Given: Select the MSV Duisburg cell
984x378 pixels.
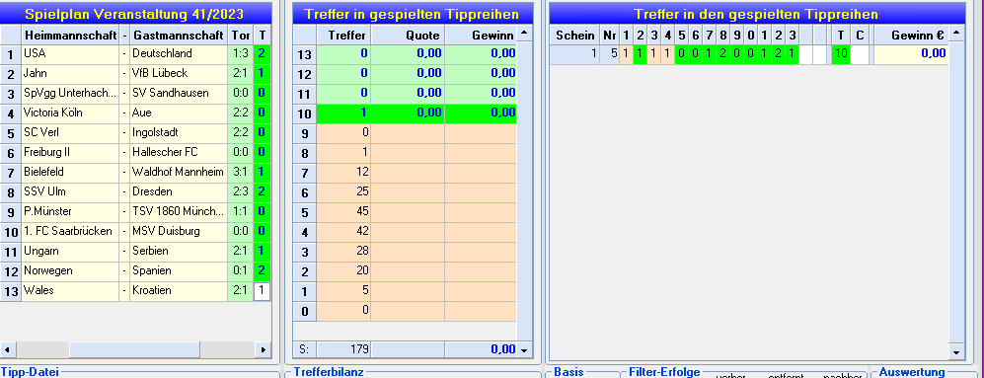Looking at the screenshot, I should click(x=179, y=232).
